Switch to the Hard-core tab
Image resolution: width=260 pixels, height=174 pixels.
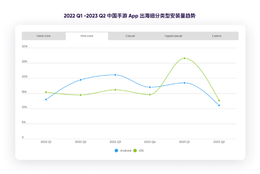coord(43,36)
